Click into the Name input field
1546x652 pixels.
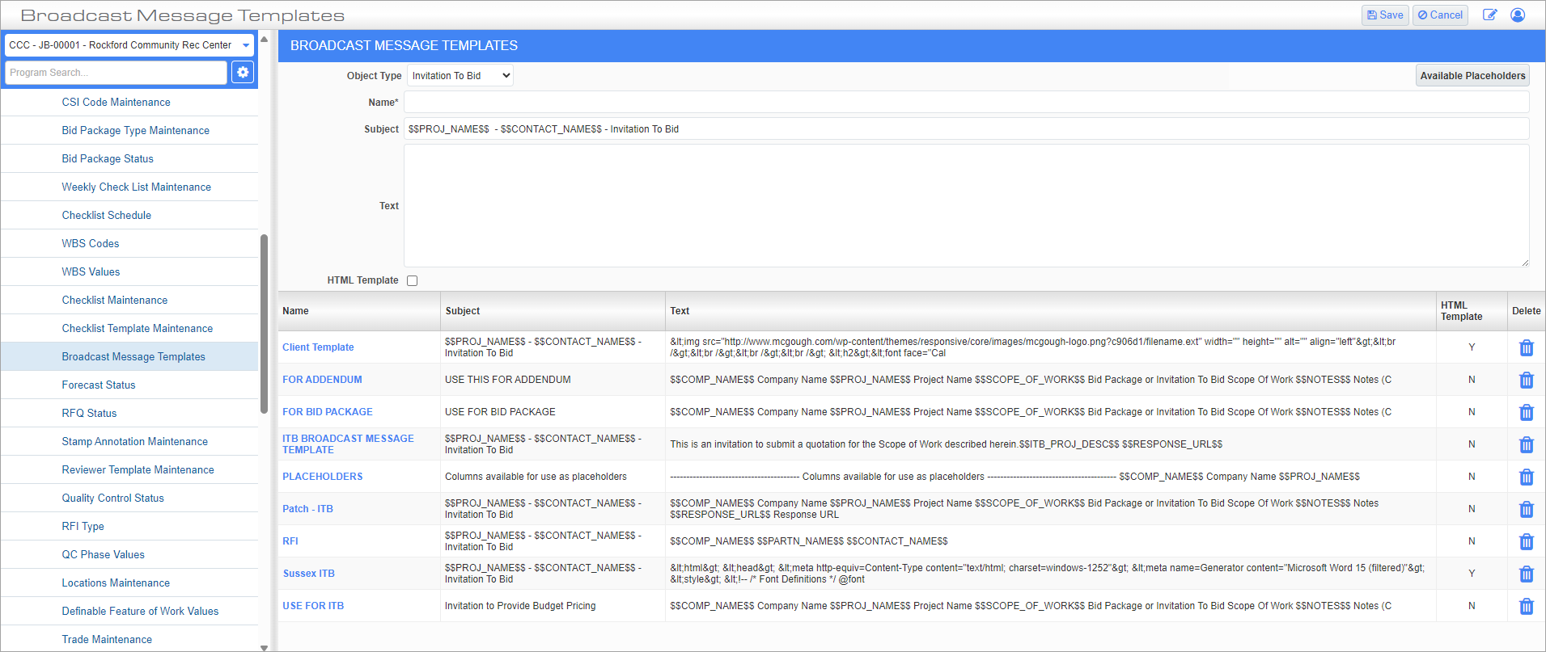tap(966, 103)
